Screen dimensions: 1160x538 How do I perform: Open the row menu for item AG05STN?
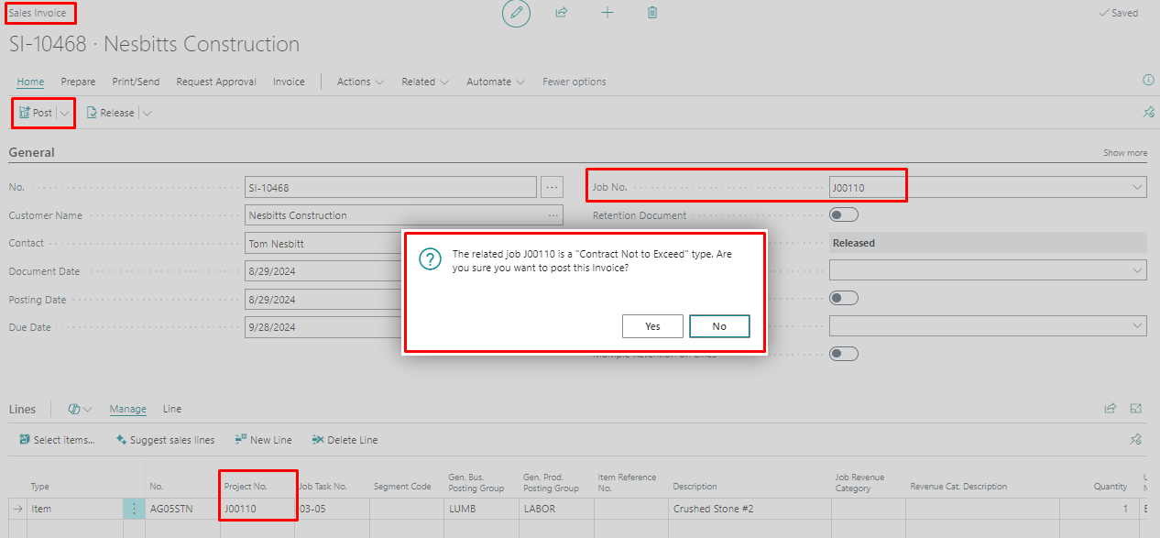click(134, 509)
